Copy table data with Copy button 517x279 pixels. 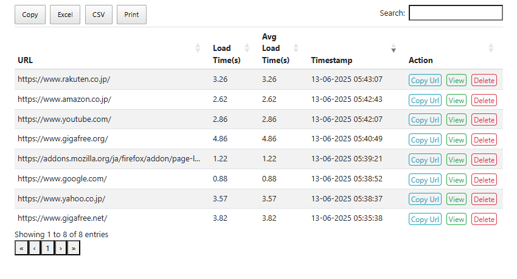[x=30, y=15]
